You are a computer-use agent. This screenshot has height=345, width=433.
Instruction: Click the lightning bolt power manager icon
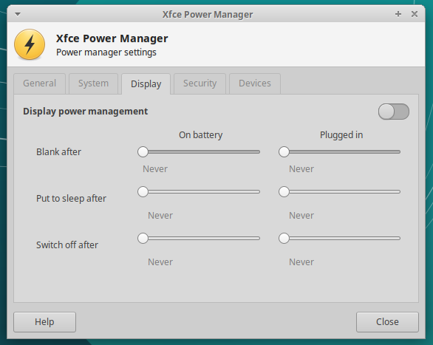[30, 44]
